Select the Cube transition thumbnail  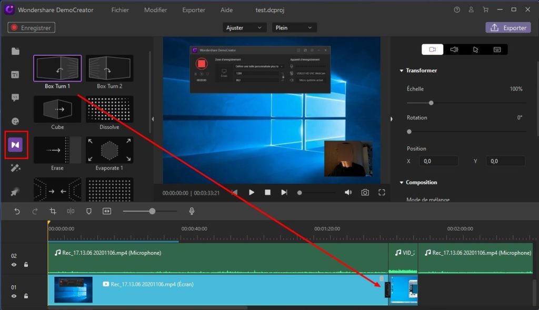coord(57,109)
